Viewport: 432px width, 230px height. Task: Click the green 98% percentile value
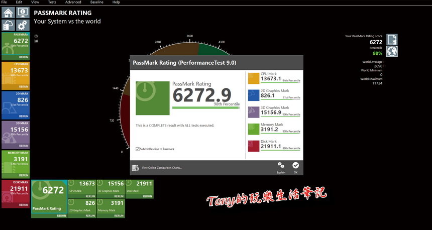tap(377, 53)
